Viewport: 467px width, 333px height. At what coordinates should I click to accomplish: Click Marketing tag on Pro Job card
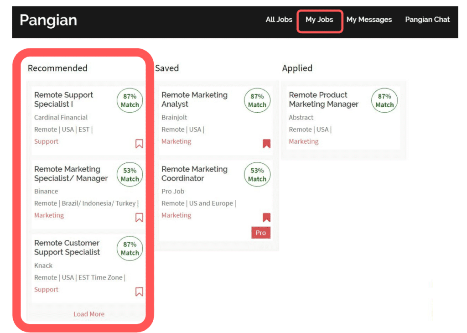click(176, 215)
